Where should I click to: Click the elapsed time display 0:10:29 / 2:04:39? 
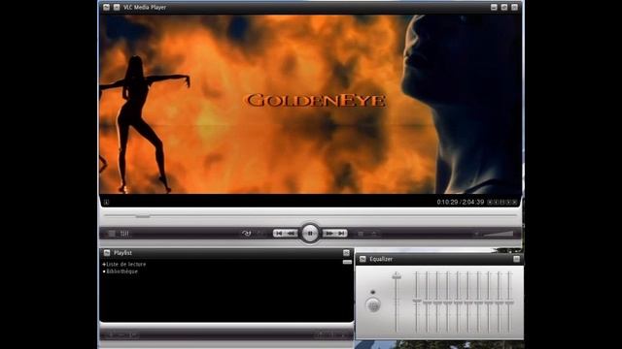point(461,202)
